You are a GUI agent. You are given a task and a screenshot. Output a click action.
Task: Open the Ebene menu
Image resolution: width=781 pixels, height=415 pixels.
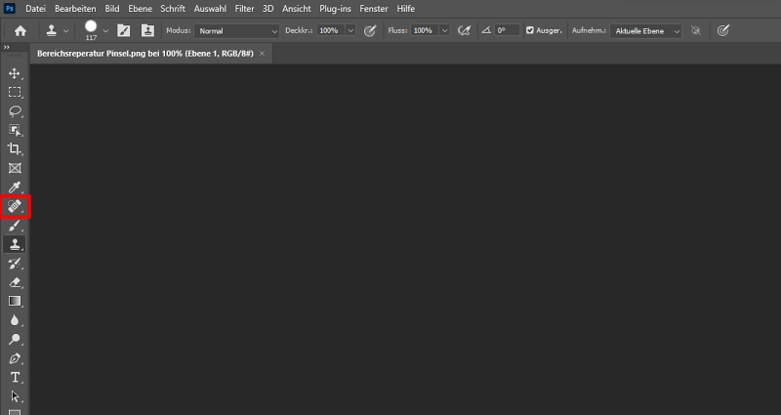[x=140, y=8]
